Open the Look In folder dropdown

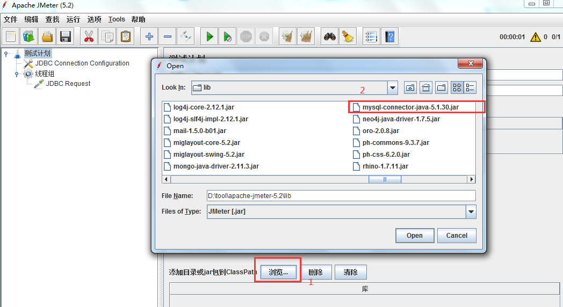pos(393,87)
